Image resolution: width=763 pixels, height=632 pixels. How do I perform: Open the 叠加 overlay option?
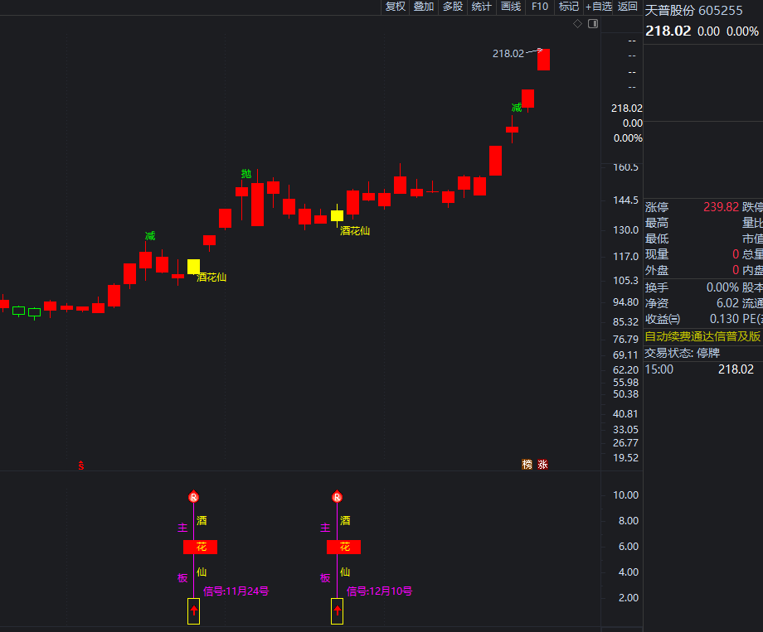click(x=424, y=7)
